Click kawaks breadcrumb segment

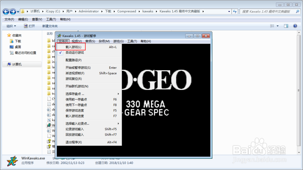(148, 11)
